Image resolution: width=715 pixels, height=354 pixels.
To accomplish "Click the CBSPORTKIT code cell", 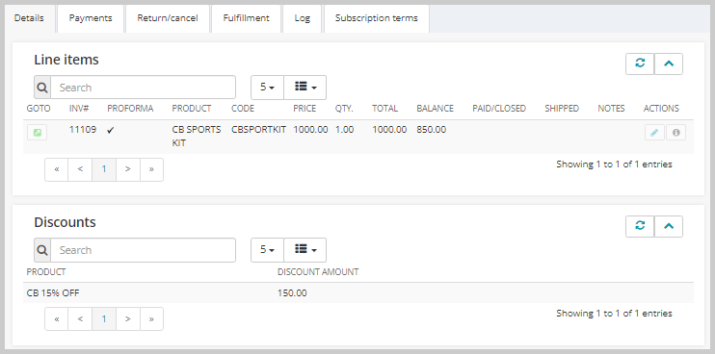I will click(258, 130).
